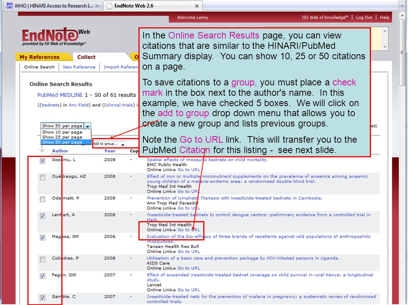Viewport: 408px width, 305px height.
Task: Open Insecticide-treated nets malaria pregnancy title
Action: pyautogui.click(x=261, y=299)
